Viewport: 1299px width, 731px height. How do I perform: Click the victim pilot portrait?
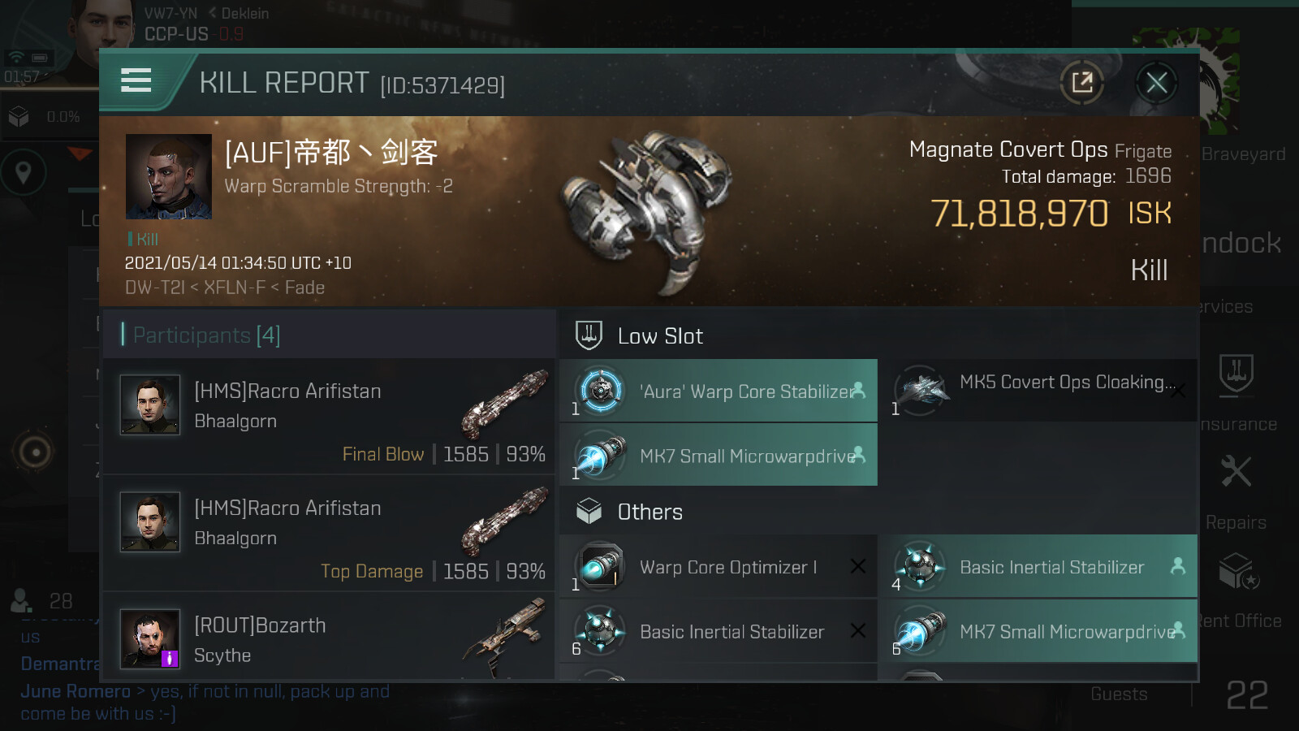pyautogui.click(x=169, y=177)
